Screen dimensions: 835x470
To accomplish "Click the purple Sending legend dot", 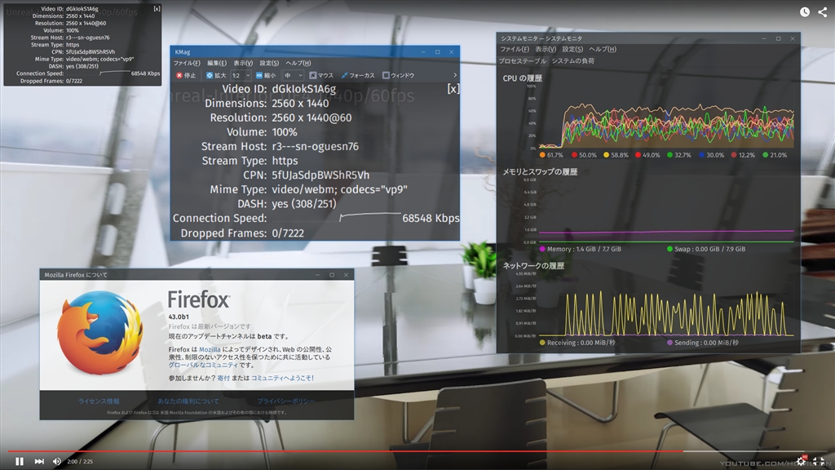I will click(x=669, y=343).
